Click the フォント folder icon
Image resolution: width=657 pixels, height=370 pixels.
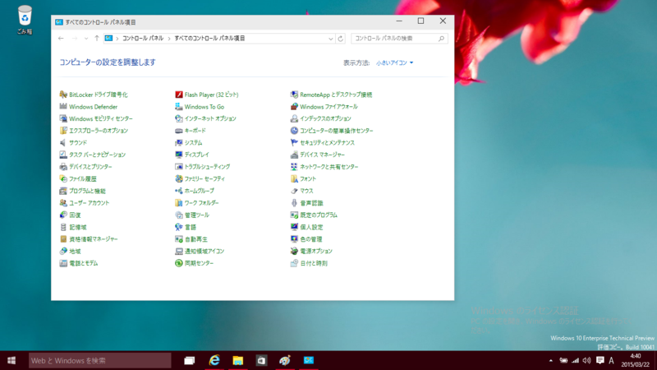pyautogui.click(x=294, y=178)
